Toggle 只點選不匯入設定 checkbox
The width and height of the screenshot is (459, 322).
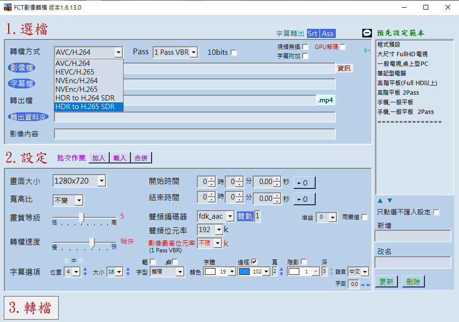(x=436, y=212)
